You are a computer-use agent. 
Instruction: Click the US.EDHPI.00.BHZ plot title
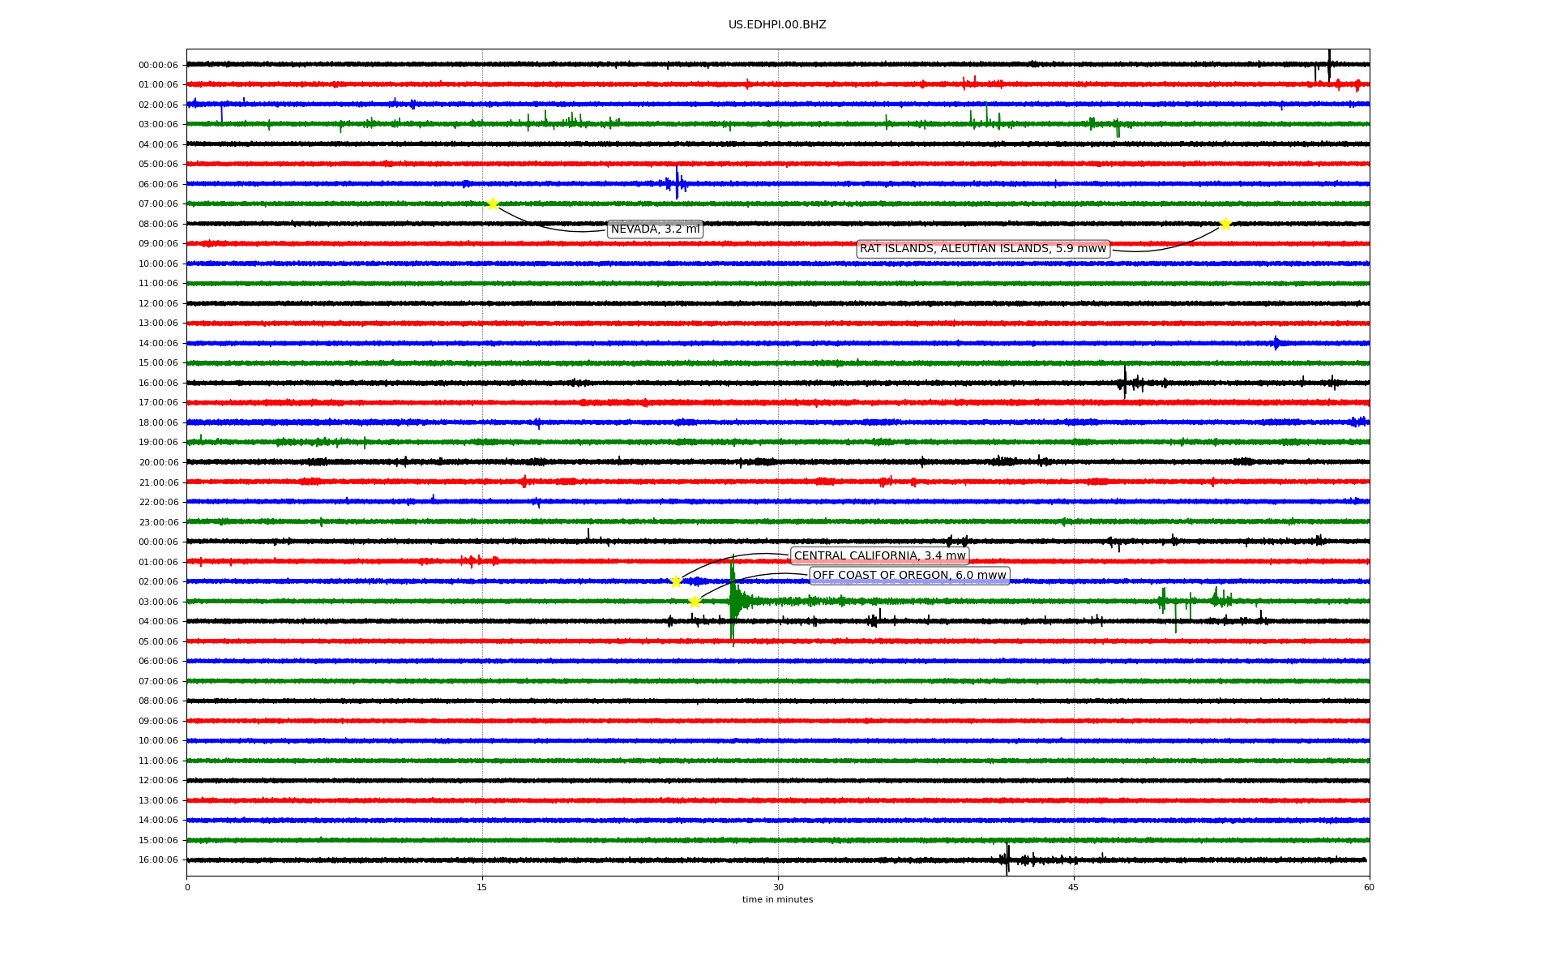pos(776,25)
